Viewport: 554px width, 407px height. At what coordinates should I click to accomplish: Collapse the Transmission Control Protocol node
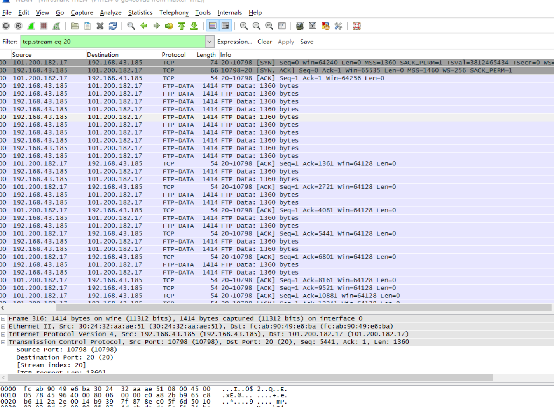pyautogui.click(x=3, y=342)
